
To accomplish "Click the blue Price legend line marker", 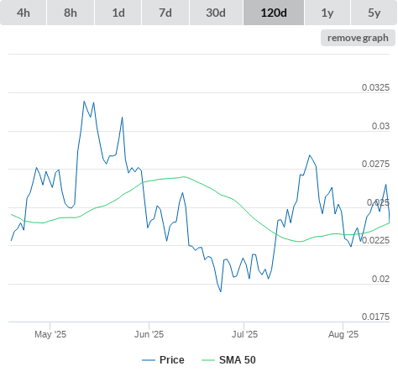I will [x=149, y=360].
